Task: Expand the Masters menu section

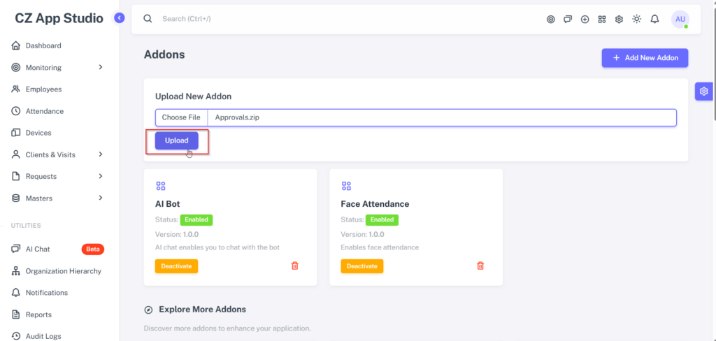Action: coord(57,198)
